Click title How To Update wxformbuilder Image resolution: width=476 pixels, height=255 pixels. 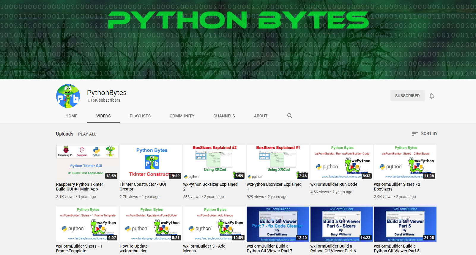coord(134,248)
